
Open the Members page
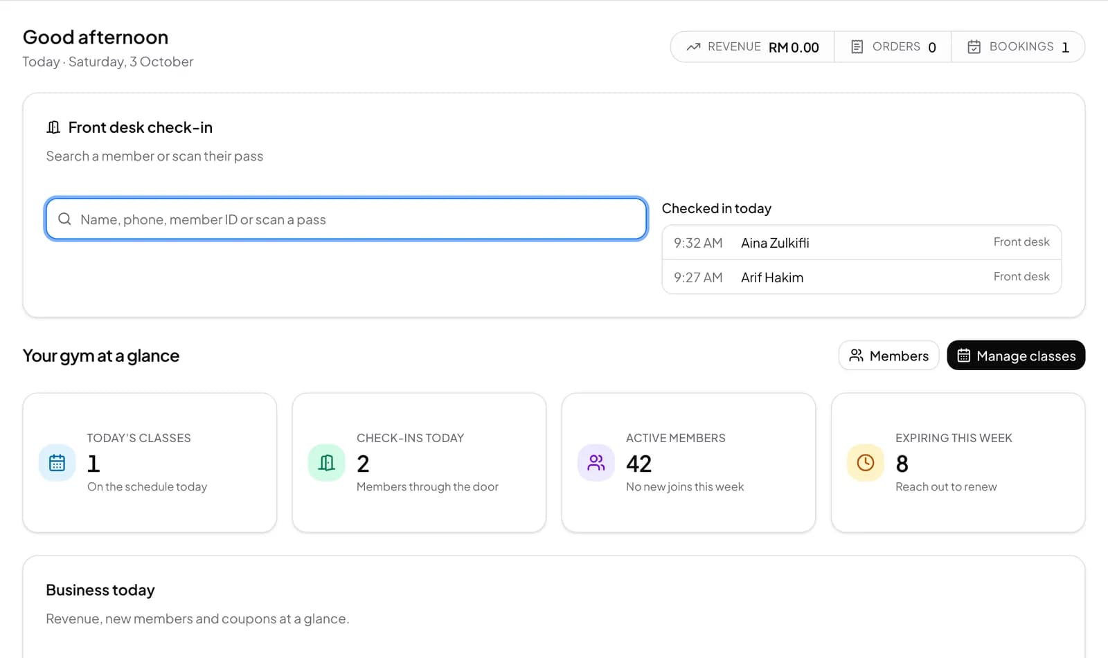pyautogui.click(x=888, y=355)
